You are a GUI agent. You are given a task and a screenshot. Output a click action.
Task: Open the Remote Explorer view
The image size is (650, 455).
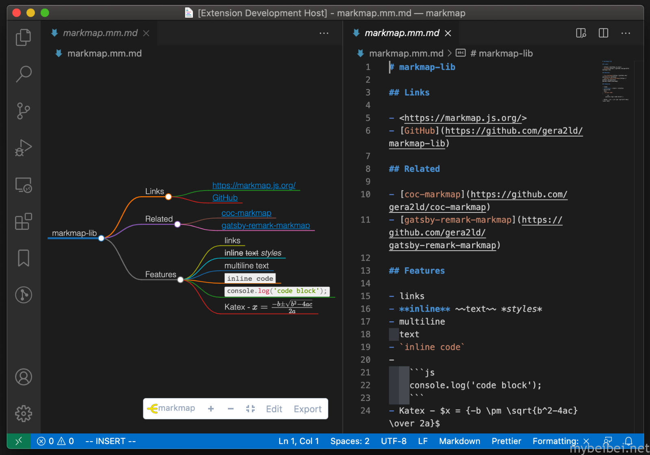point(24,185)
